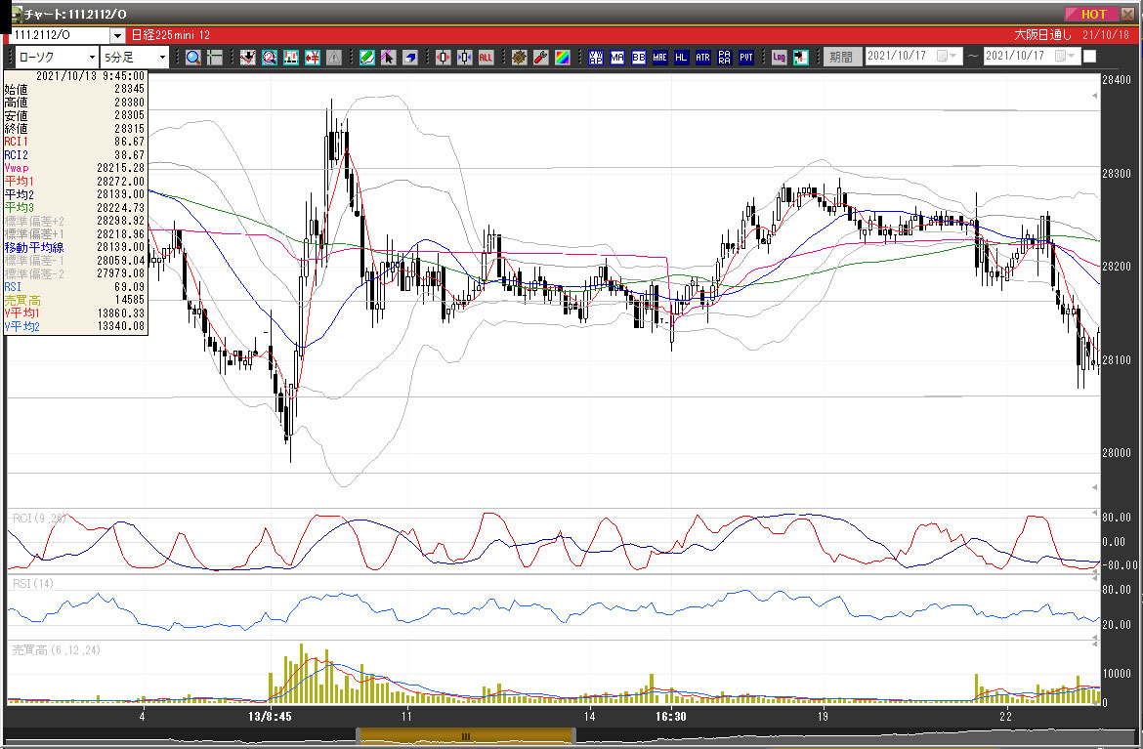Click the grey warning triangle icon
1143x749 pixels.
[x=334, y=58]
